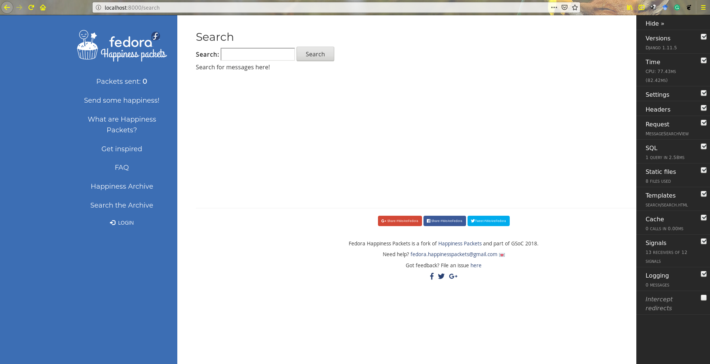Click the Search submit button
This screenshot has width=710, height=364.
point(315,54)
